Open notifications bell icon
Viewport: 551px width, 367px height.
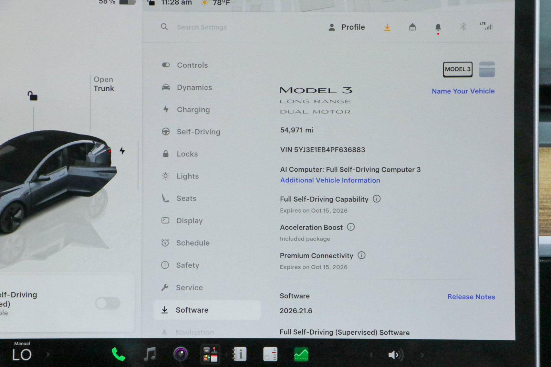438,28
